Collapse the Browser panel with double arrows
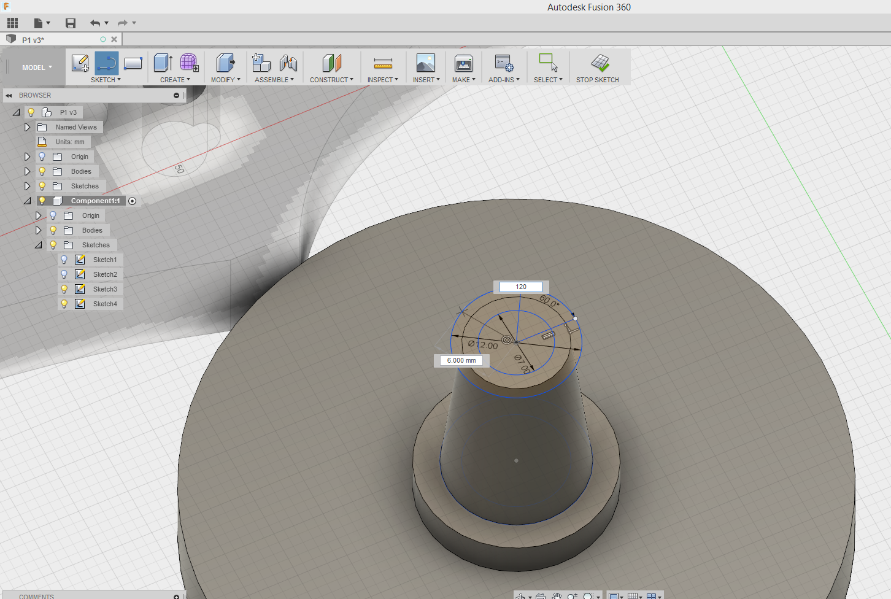Viewport: 891px width, 599px height. click(9, 96)
